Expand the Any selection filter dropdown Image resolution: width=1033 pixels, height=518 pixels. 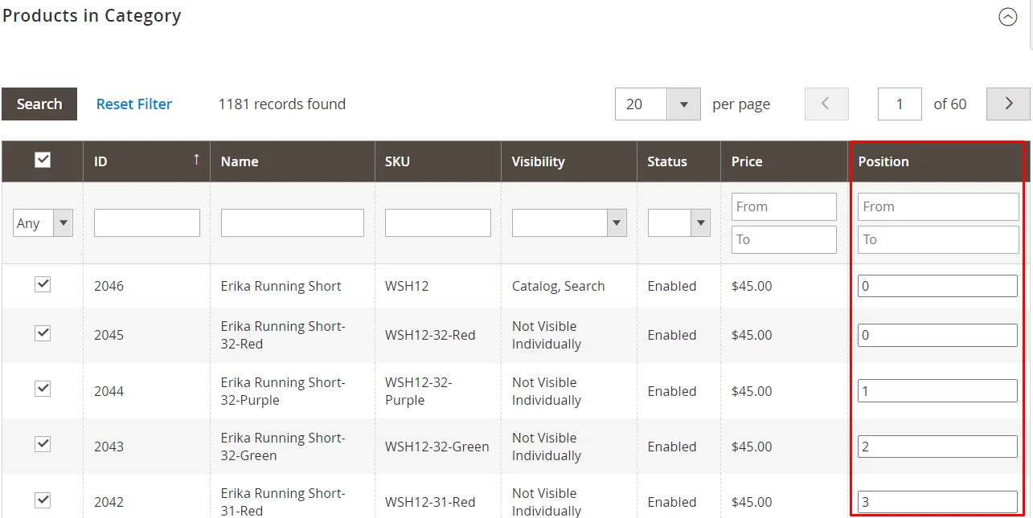click(x=63, y=223)
